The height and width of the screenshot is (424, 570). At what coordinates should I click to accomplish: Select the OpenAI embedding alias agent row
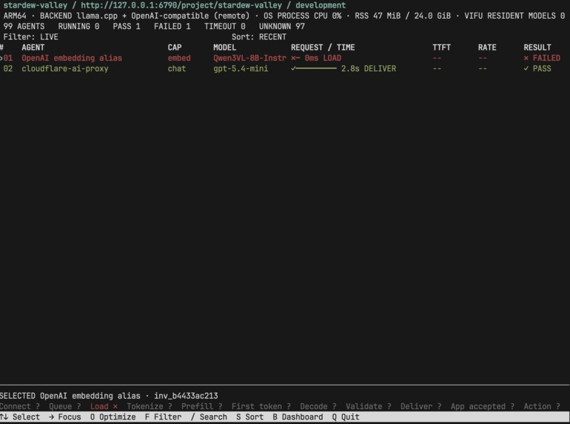pyautogui.click(x=285, y=58)
